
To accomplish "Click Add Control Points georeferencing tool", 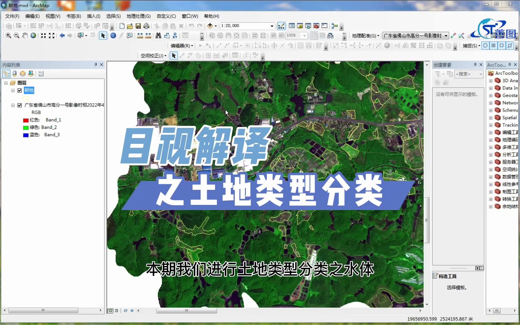I will point(453,36).
